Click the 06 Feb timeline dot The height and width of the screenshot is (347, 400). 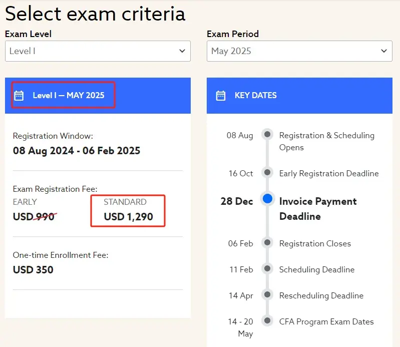[267, 243]
